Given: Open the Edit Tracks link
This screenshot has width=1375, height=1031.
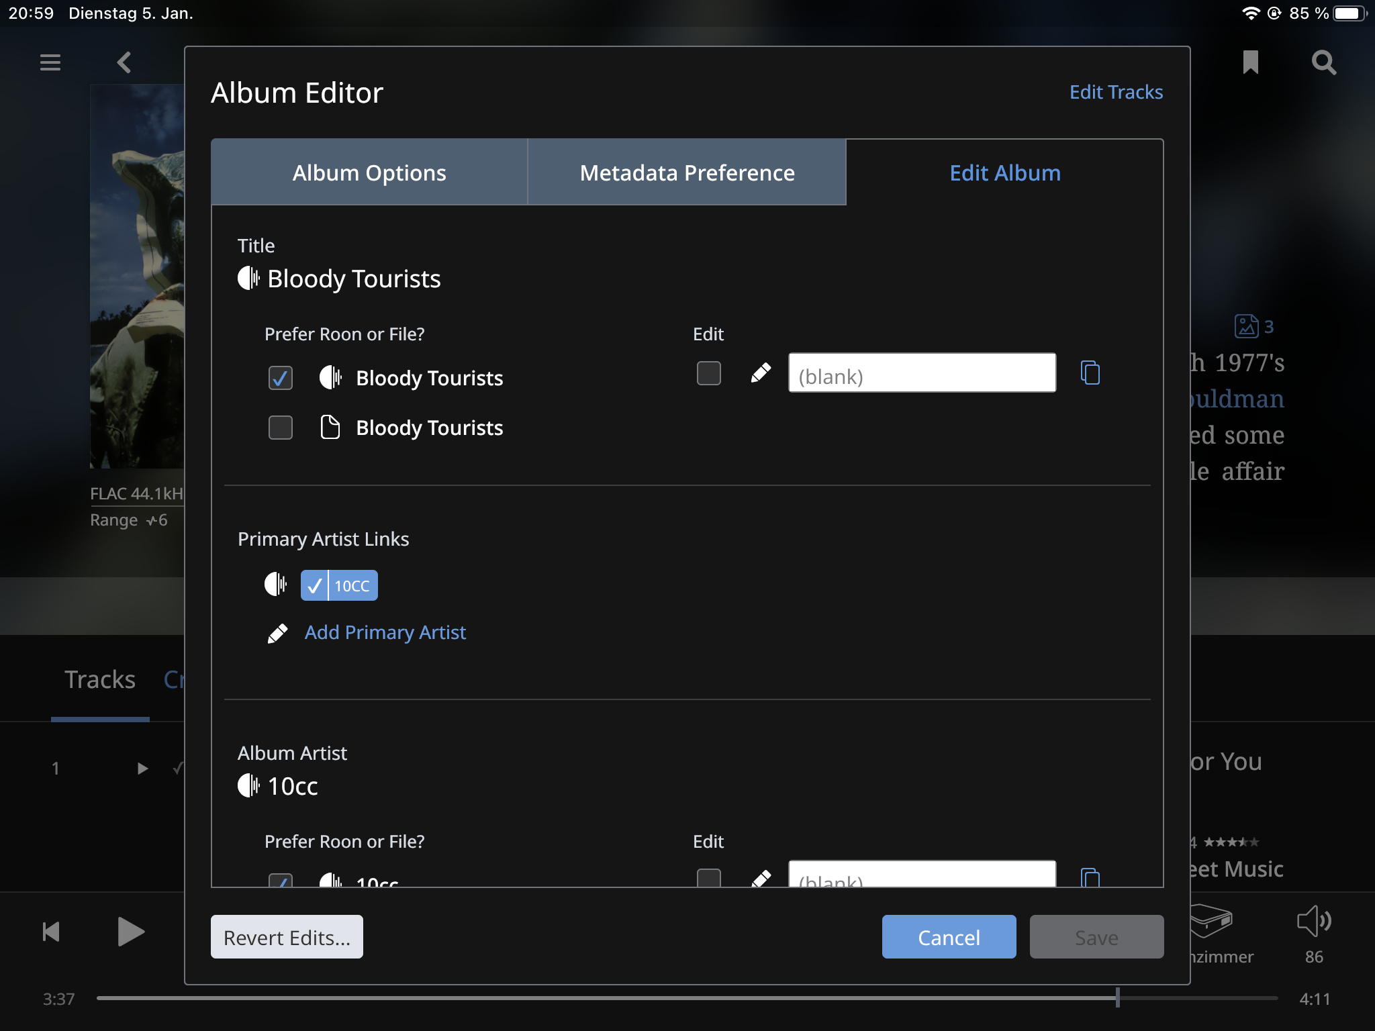Looking at the screenshot, I should coord(1116,92).
